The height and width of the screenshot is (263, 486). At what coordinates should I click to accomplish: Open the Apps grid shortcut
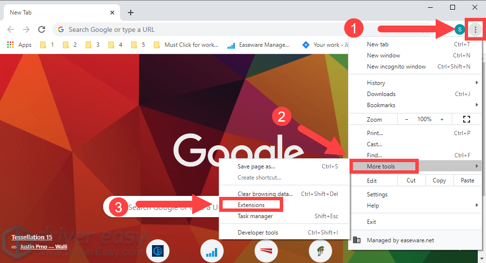(19, 45)
